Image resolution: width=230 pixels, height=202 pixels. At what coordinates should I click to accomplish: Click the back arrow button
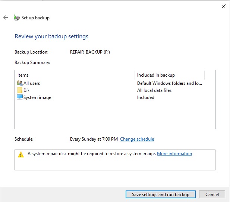click(6, 17)
